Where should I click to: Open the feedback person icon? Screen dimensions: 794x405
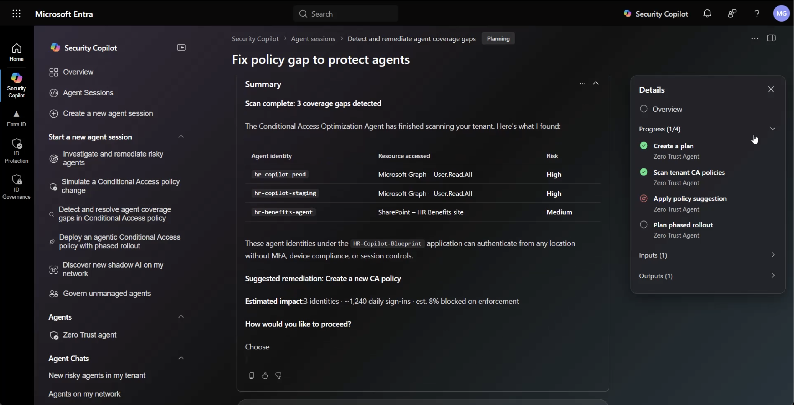click(732, 14)
